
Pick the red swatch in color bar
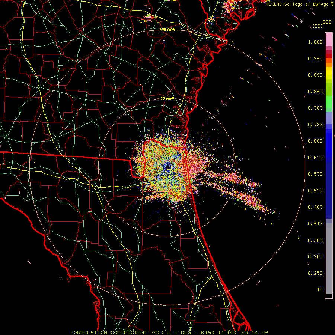[x=329, y=56]
